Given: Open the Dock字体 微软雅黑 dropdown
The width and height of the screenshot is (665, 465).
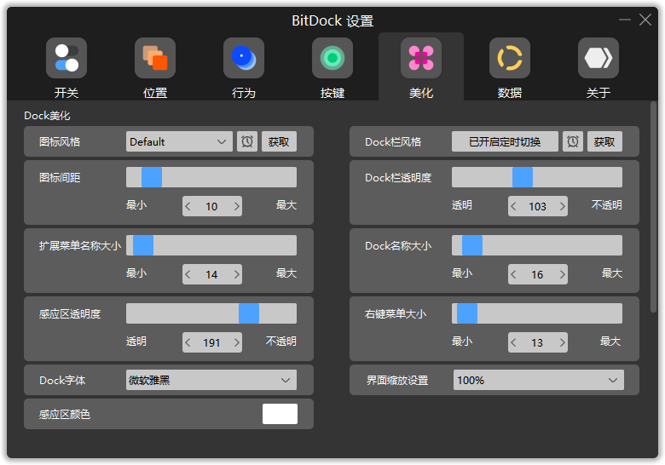Looking at the screenshot, I should click(x=211, y=381).
